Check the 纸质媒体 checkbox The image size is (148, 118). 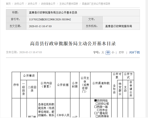click(97, 116)
